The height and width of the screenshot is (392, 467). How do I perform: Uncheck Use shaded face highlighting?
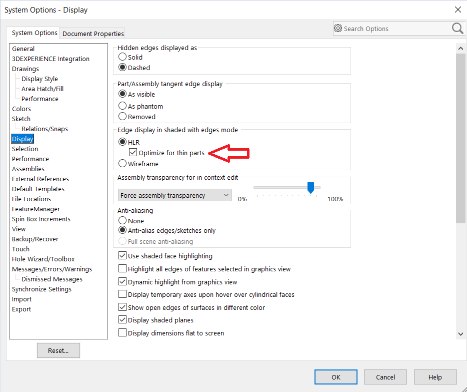click(122, 255)
